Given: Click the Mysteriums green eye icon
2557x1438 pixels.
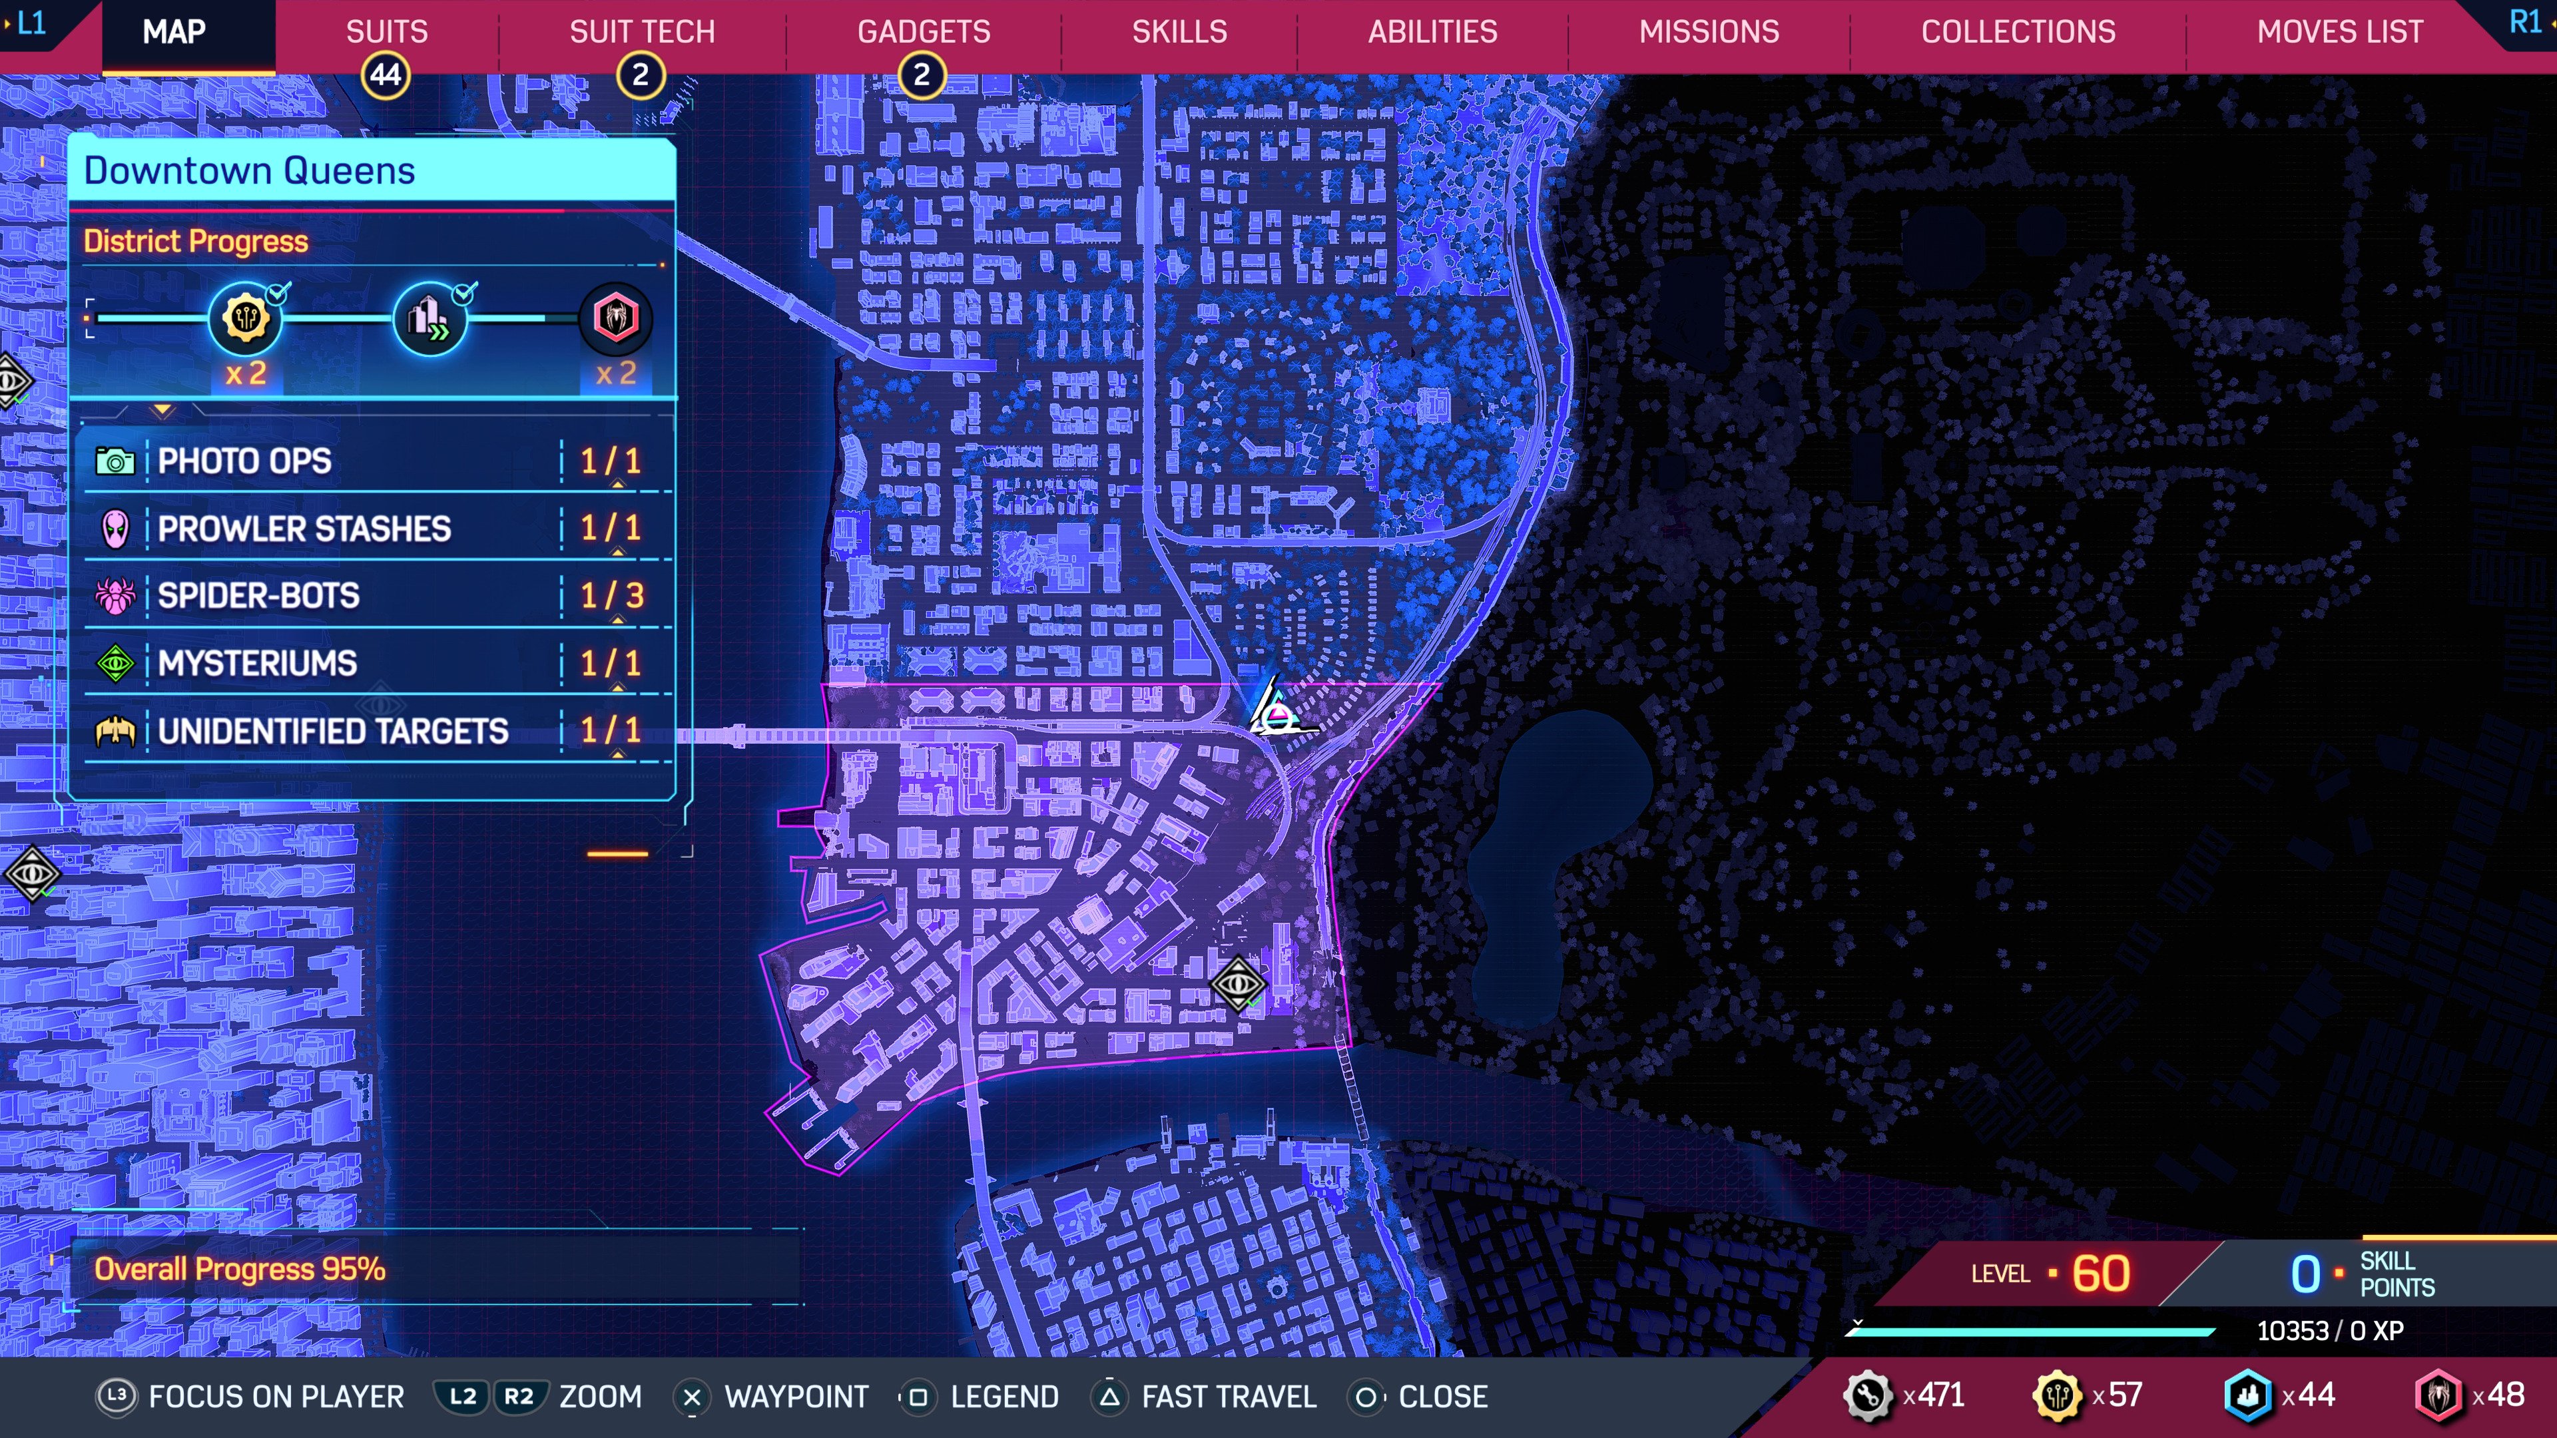Looking at the screenshot, I should (115, 663).
